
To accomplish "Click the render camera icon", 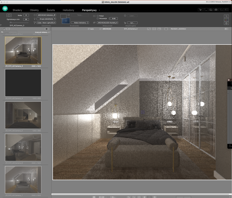I will (x=216, y=10).
